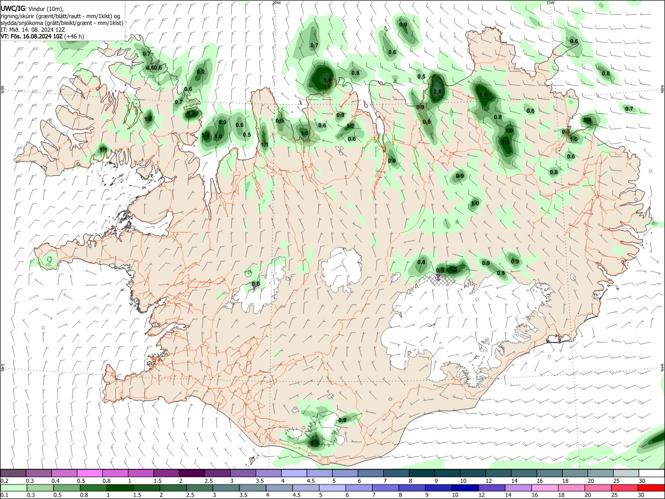Click the '15W' longitude label at top
This screenshot has height=499, width=665.
point(550,3)
